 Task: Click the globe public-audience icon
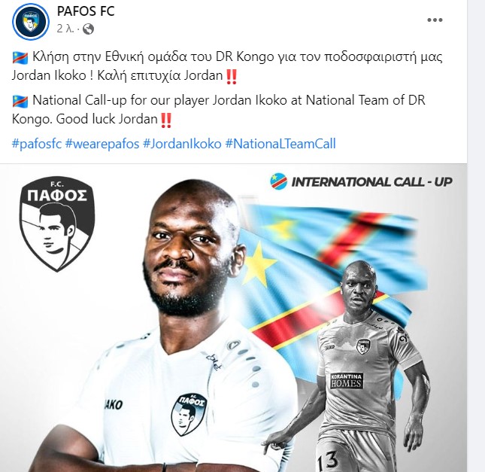point(88,29)
